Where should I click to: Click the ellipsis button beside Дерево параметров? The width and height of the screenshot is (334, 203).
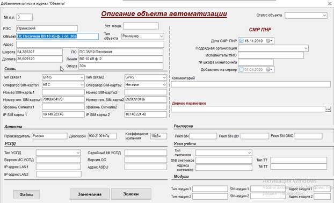click(328, 109)
